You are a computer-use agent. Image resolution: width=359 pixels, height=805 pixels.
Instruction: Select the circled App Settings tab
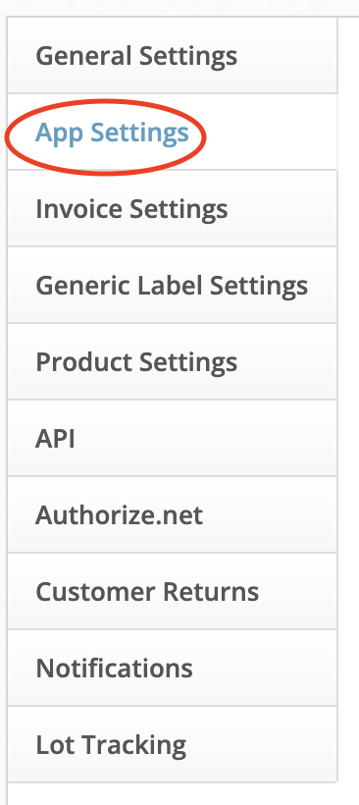[x=173, y=132]
